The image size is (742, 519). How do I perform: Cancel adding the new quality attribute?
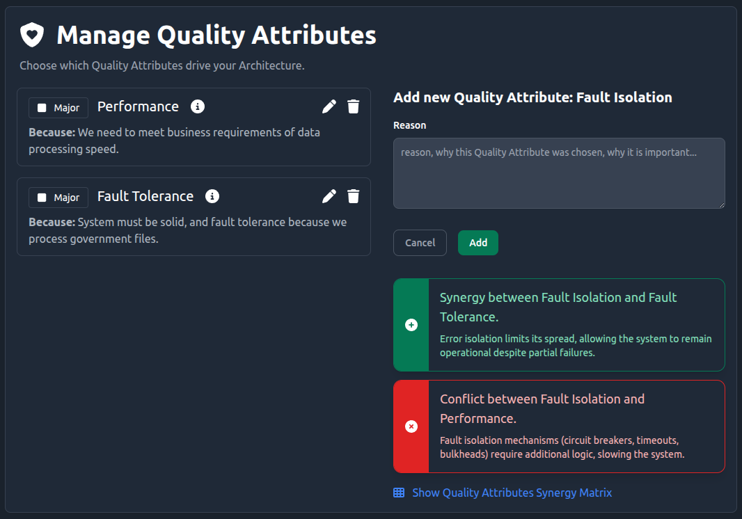(x=420, y=242)
